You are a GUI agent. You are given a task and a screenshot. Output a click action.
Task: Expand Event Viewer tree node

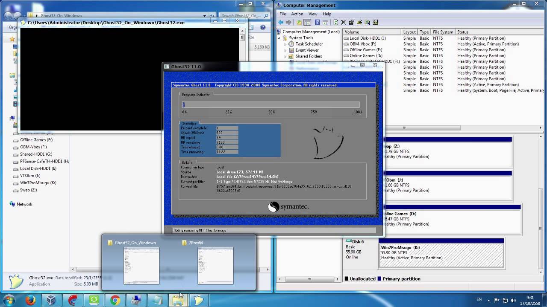(x=285, y=50)
